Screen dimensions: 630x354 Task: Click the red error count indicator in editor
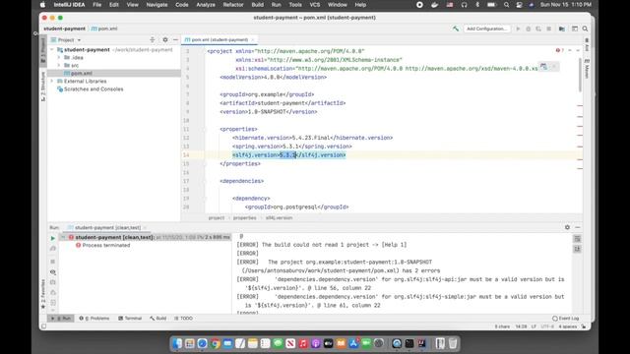560,50
